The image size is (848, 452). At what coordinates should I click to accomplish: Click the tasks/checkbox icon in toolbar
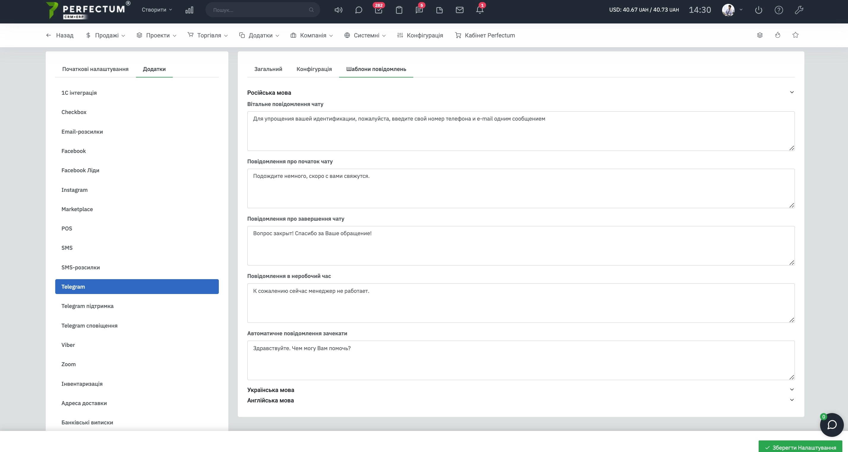point(379,10)
